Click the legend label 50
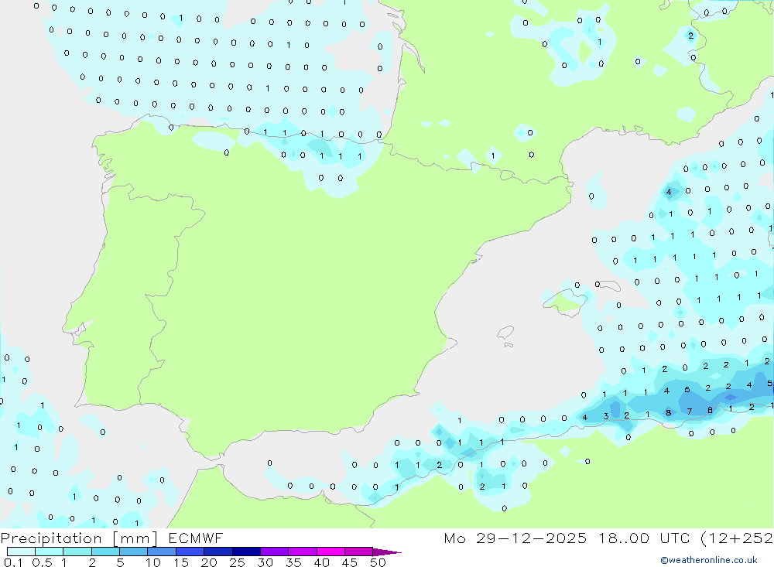Image resolution: width=774 pixels, height=567 pixels. (378, 562)
